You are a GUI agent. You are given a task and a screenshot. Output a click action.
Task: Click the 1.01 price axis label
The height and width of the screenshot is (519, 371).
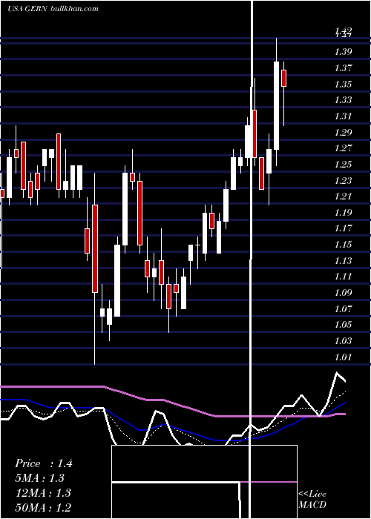tap(343, 357)
